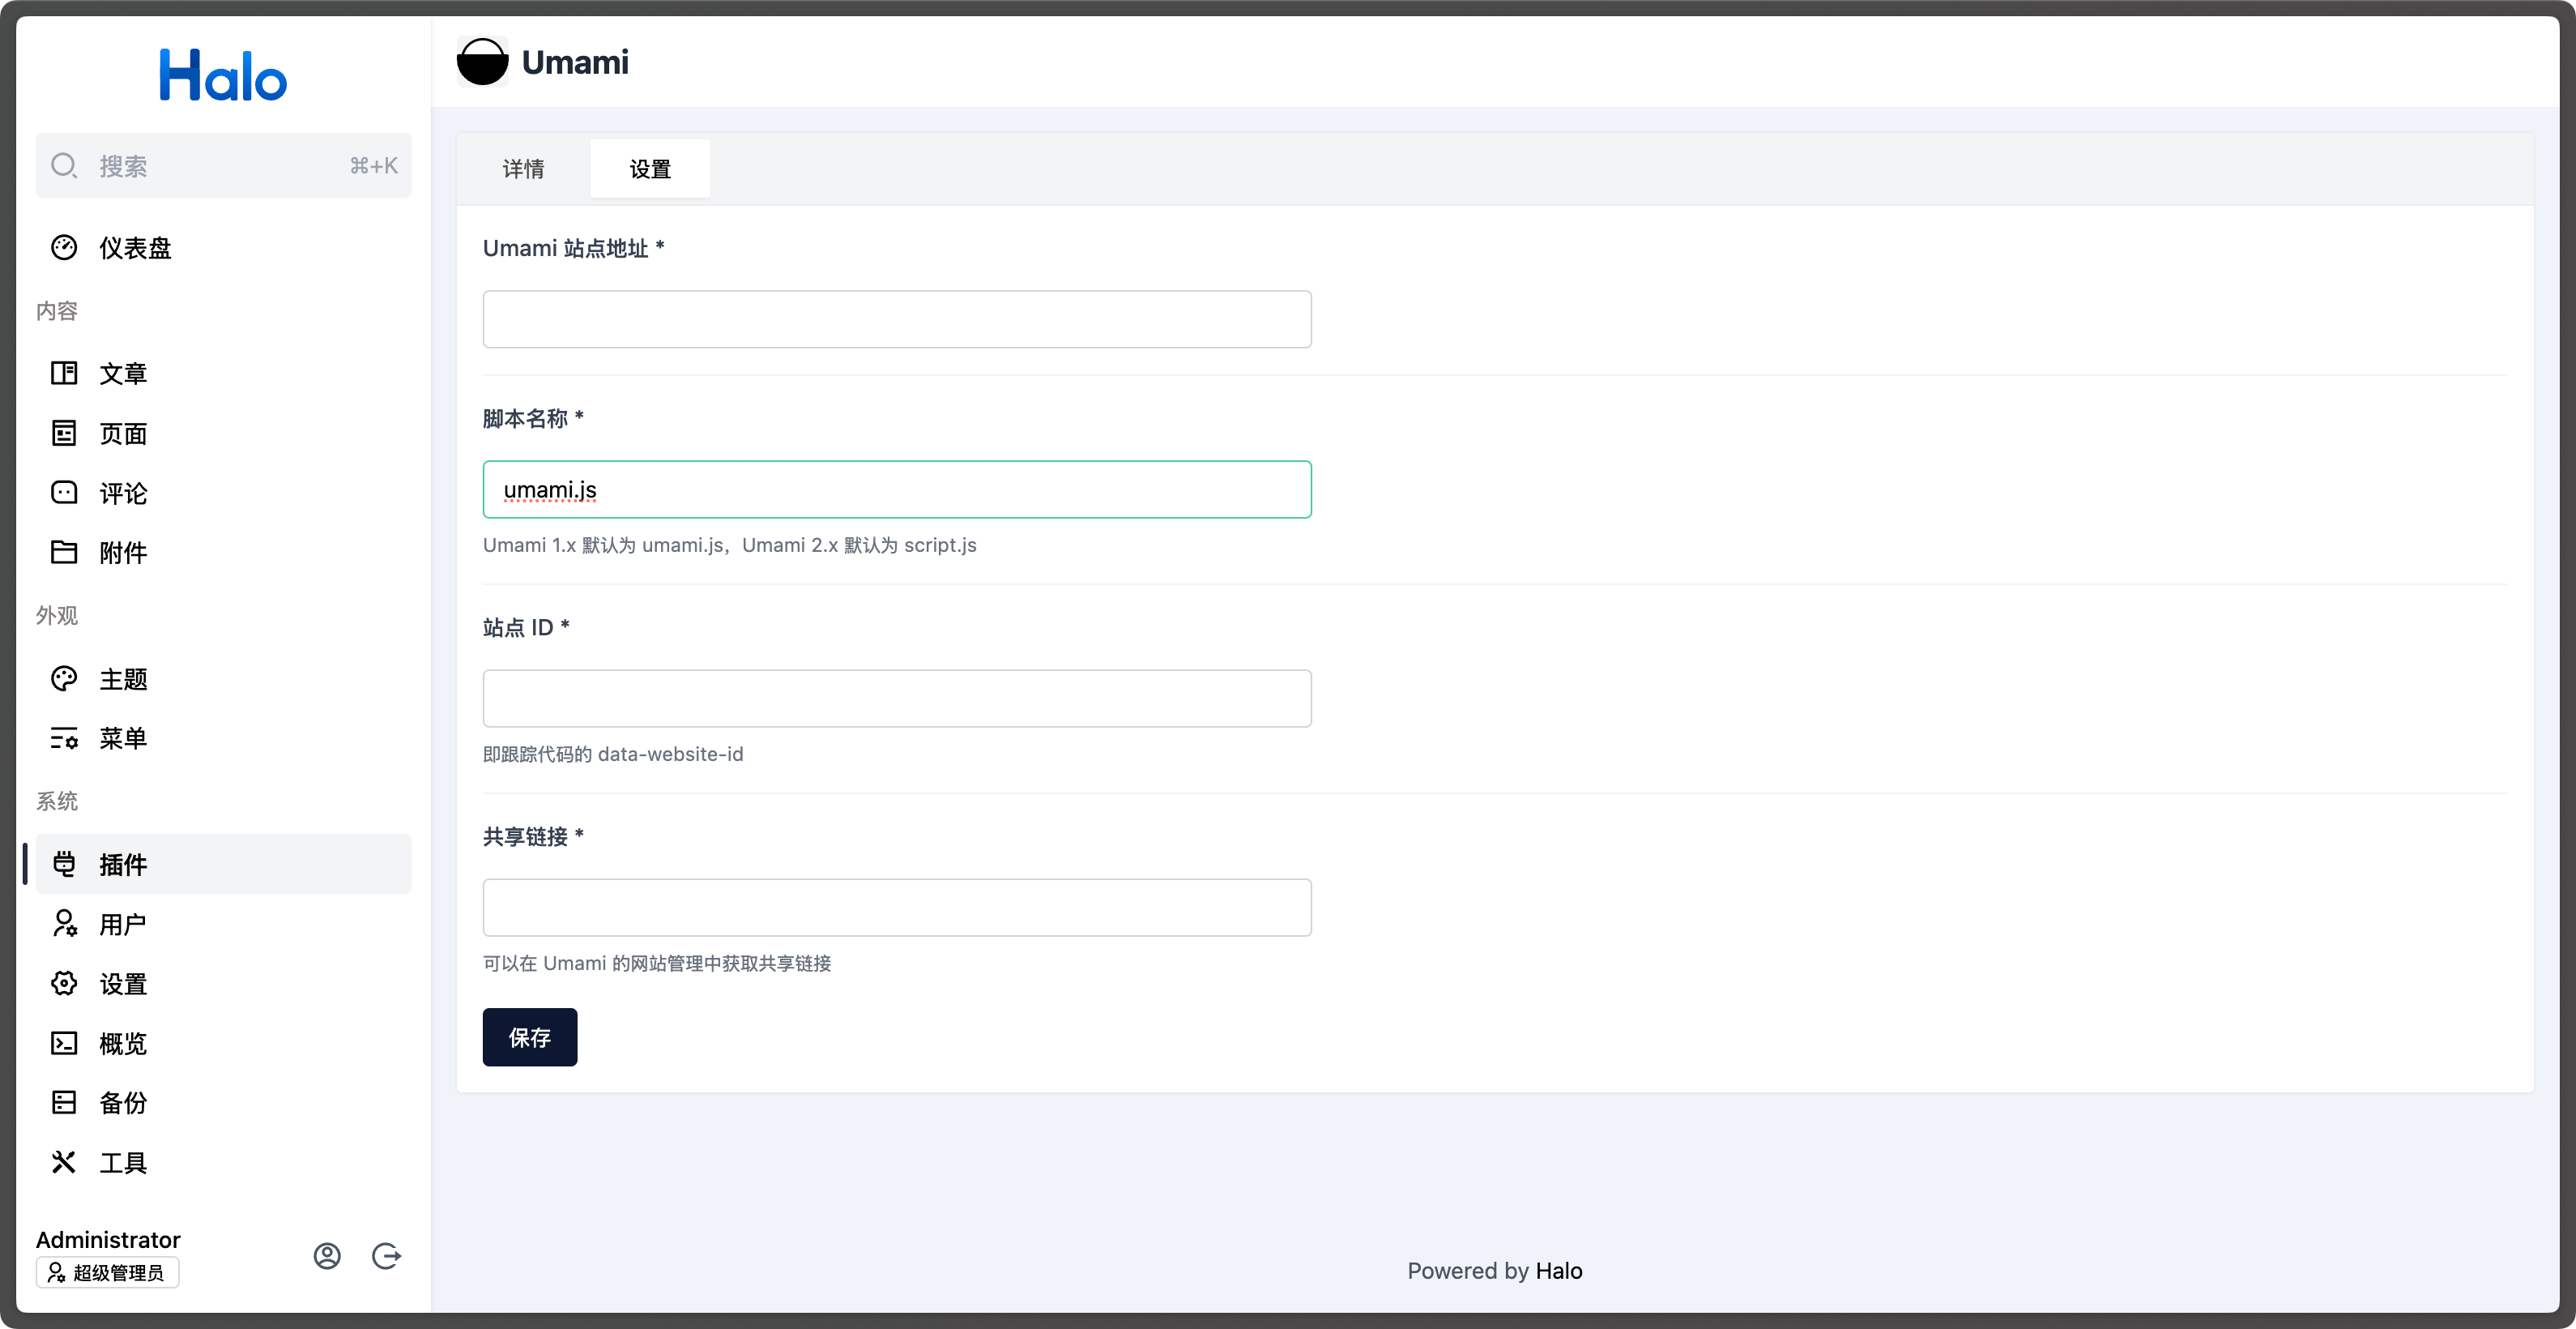2576x1329 pixels.
Task: Click the comments (评论) bubble icon
Action: 64,493
